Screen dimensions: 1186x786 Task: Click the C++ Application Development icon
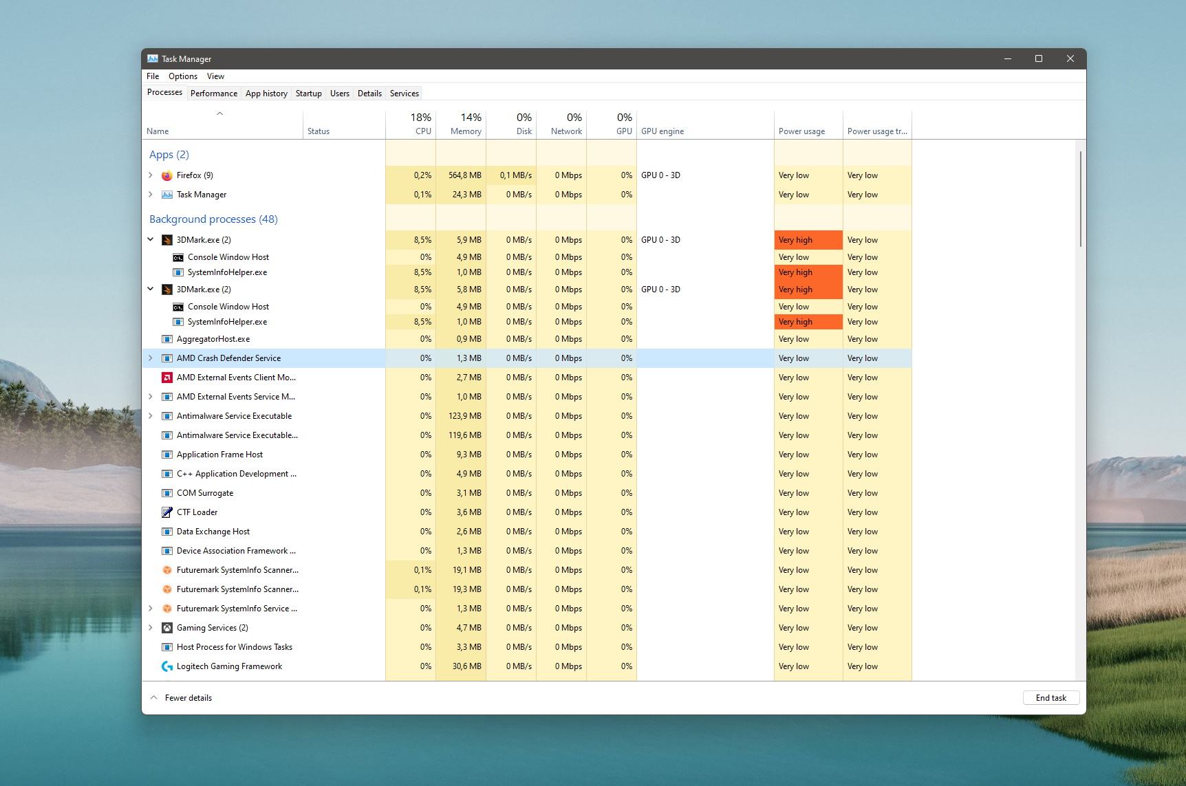pyautogui.click(x=166, y=474)
